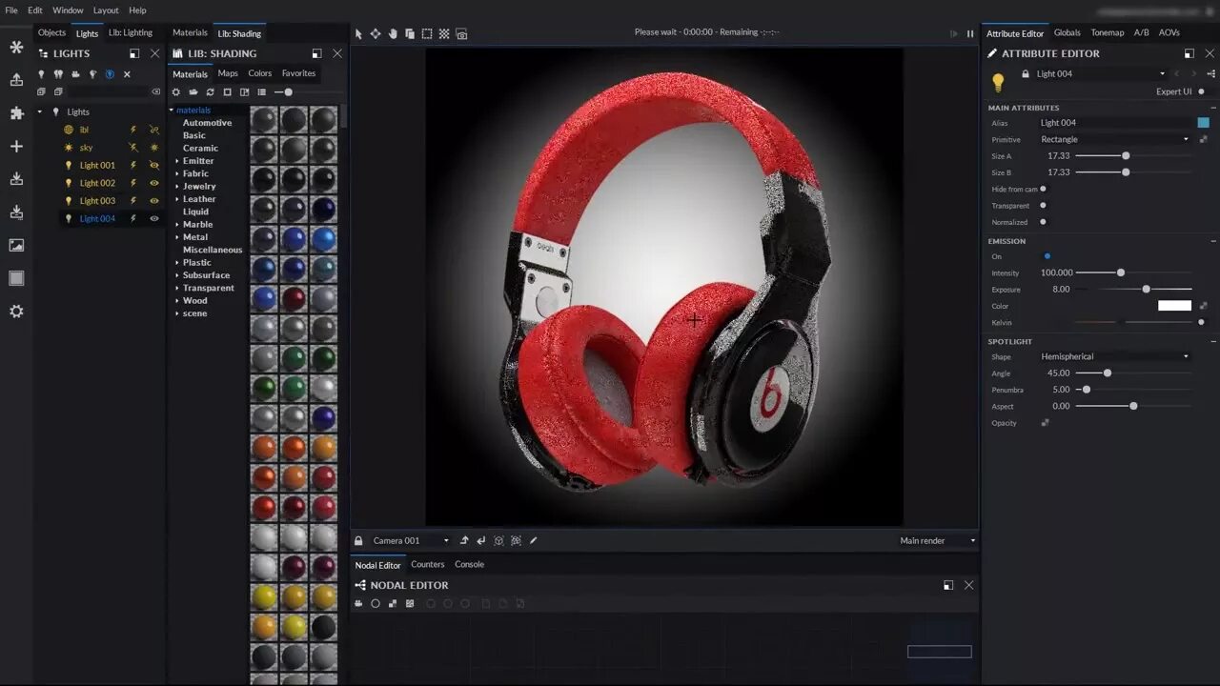
Task: Switch to the Tonemap tab
Action: coord(1107,32)
